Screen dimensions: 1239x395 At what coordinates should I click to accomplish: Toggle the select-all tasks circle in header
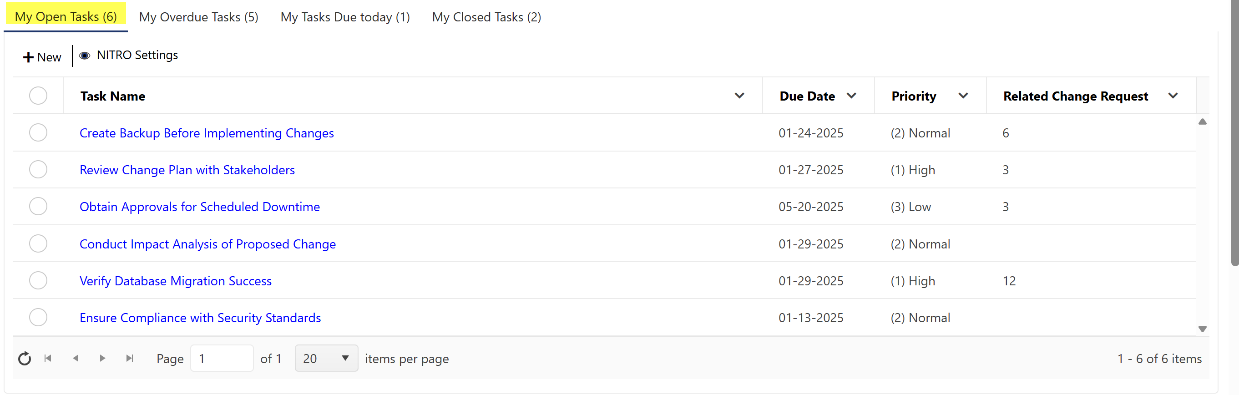(x=38, y=96)
